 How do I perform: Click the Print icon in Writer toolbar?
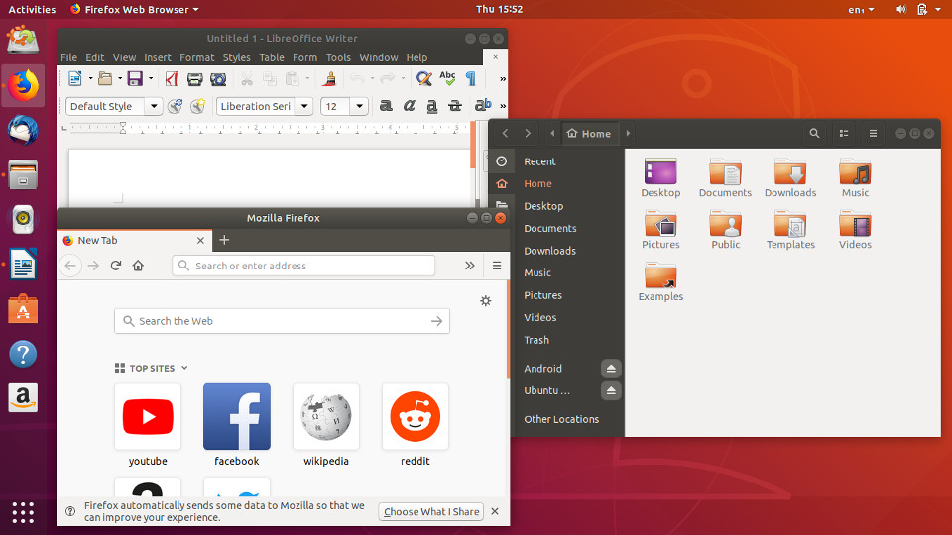coord(195,79)
